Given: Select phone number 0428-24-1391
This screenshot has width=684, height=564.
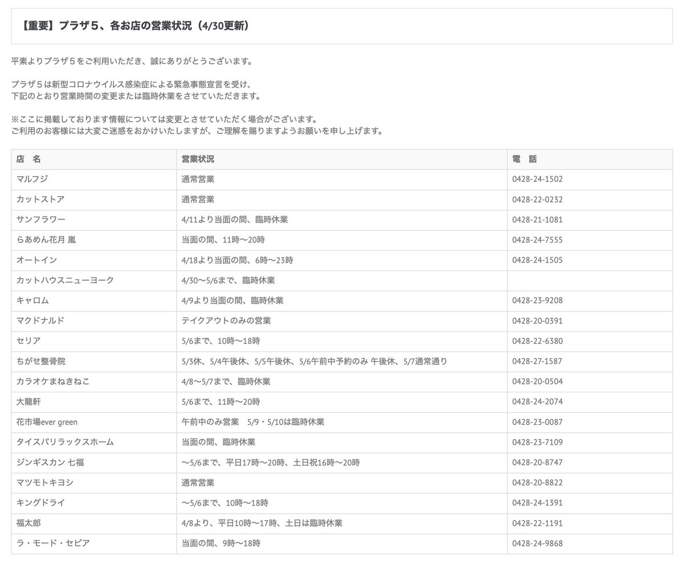Looking at the screenshot, I should (538, 503).
